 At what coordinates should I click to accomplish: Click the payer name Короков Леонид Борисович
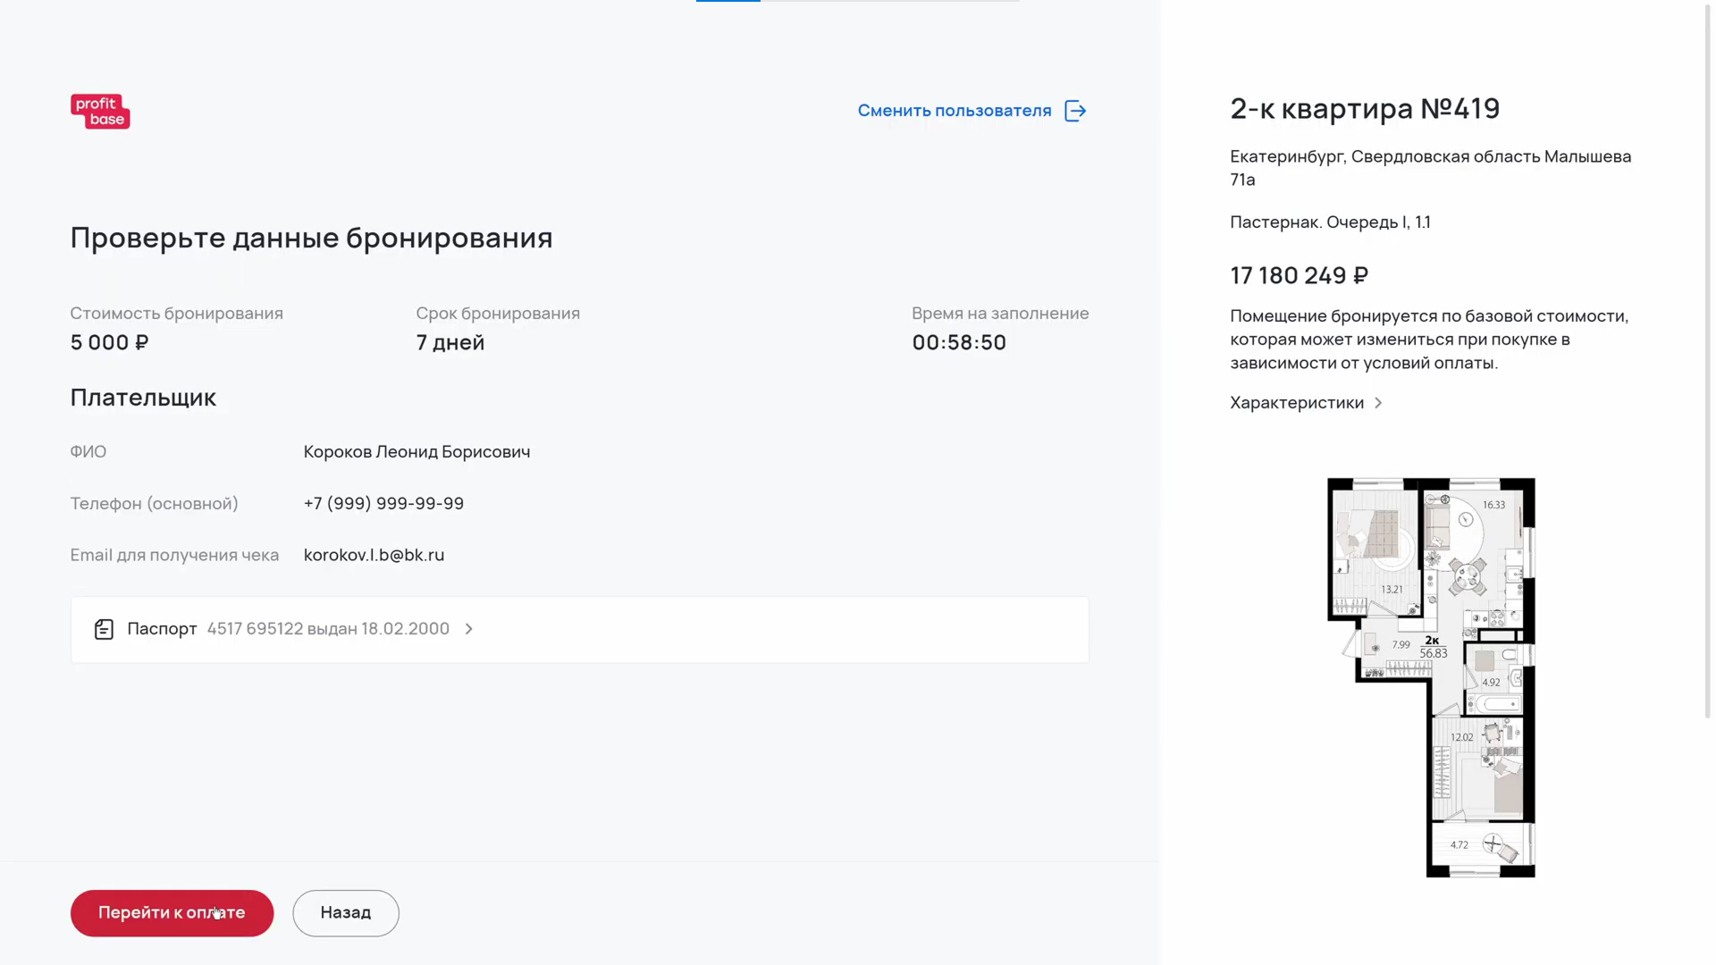[x=416, y=452]
